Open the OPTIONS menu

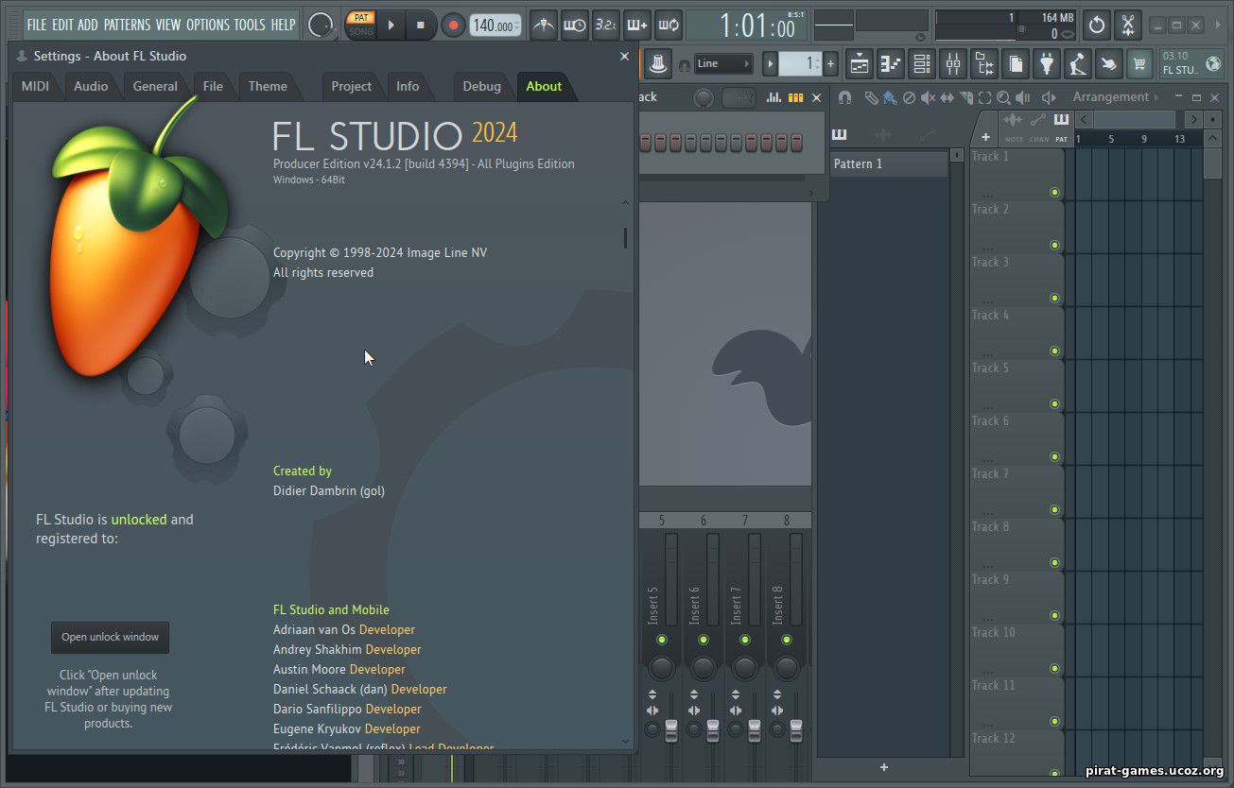point(207,25)
